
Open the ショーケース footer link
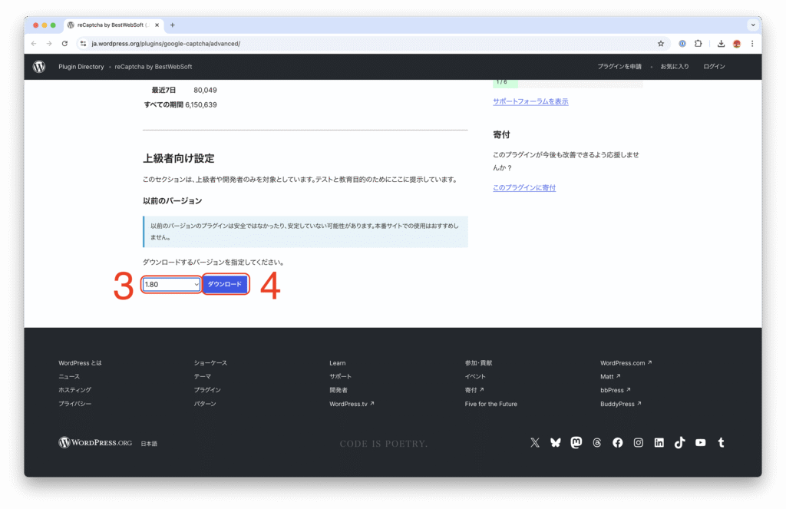(210, 362)
